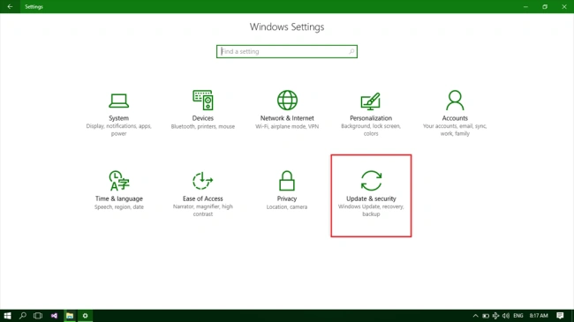The height and width of the screenshot is (322, 574).
Task: Click 'Display, notifications, apps, power' description
Action: pyautogui.click(x=118, y=130)
